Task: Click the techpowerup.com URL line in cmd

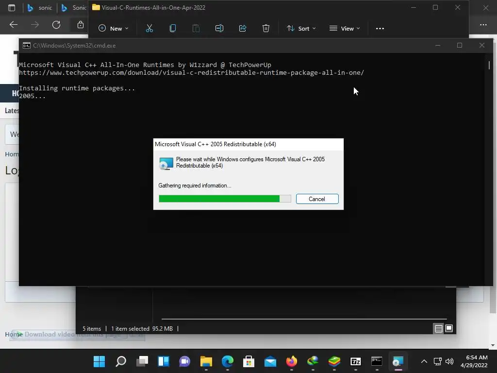Action: (191, 73)
